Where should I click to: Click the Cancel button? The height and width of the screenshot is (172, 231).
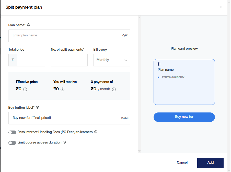point(182,162)
